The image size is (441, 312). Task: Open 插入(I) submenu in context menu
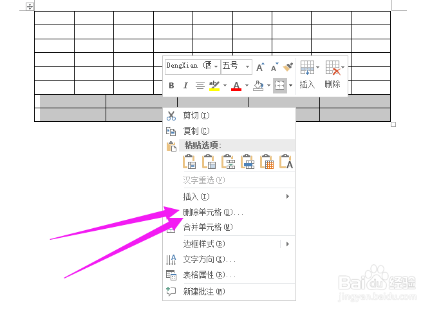coord(229,197)
